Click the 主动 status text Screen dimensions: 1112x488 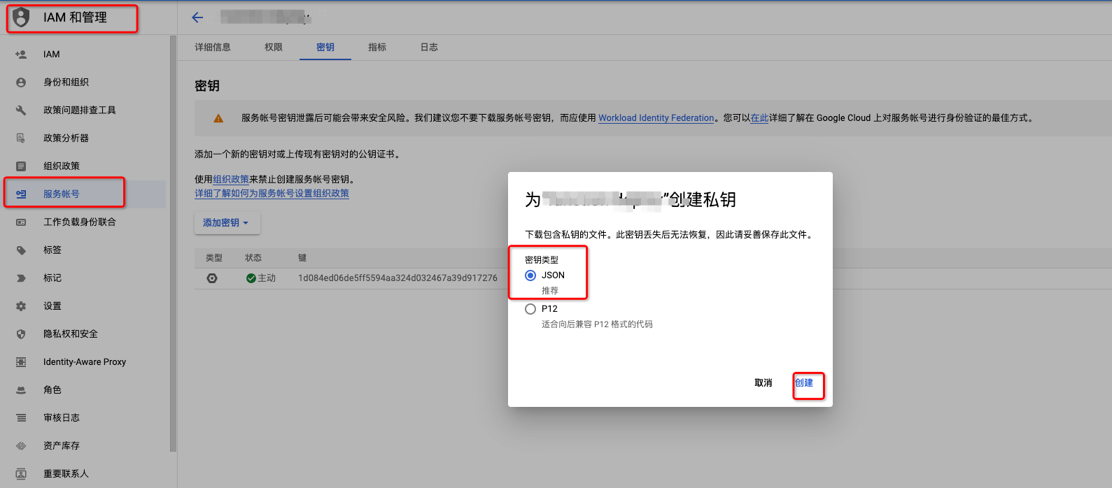point(267,278)
